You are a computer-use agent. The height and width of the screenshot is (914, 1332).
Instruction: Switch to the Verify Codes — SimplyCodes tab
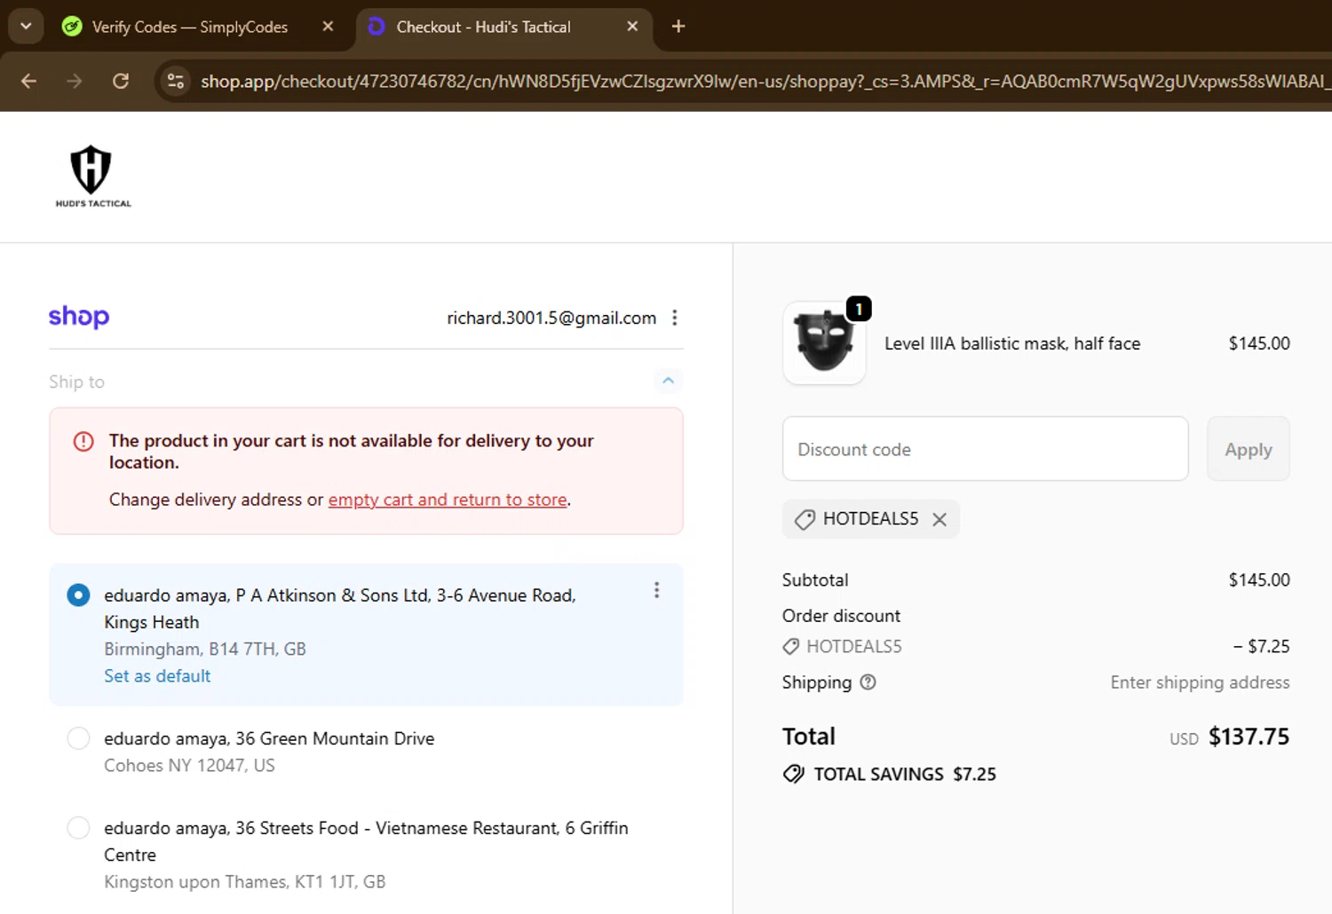(190, 27)
